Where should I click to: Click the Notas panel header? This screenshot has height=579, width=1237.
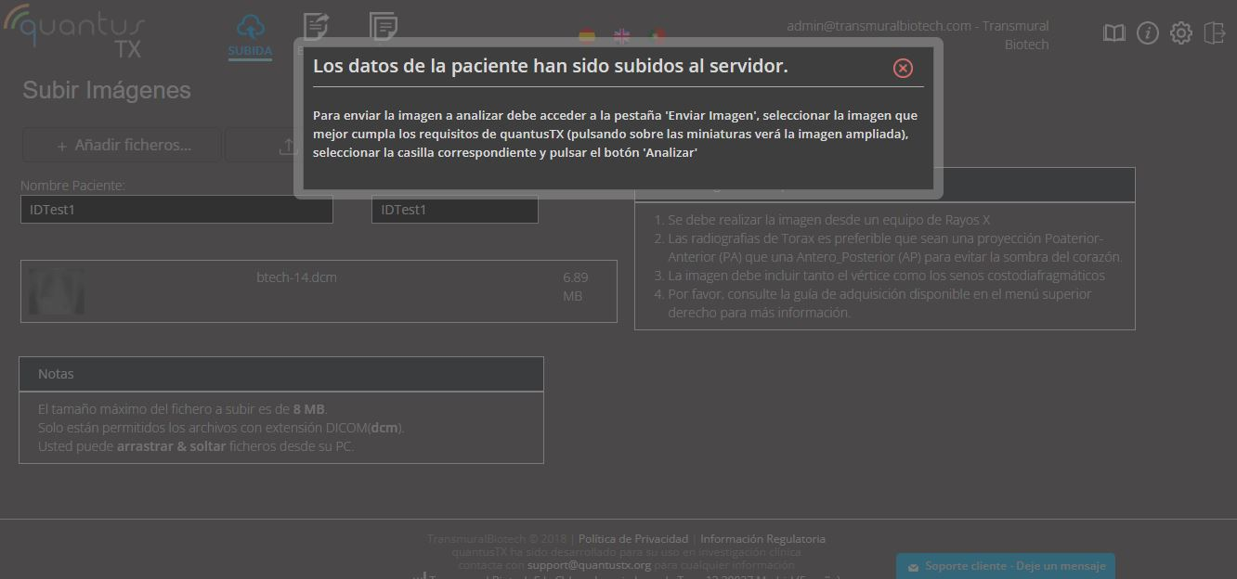click(281, 374)
